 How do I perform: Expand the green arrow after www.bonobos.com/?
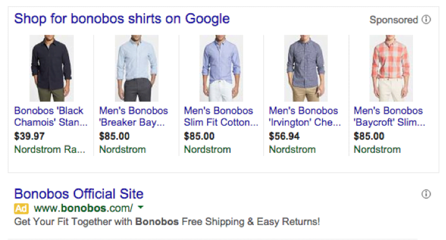click(x=140, y=208)
